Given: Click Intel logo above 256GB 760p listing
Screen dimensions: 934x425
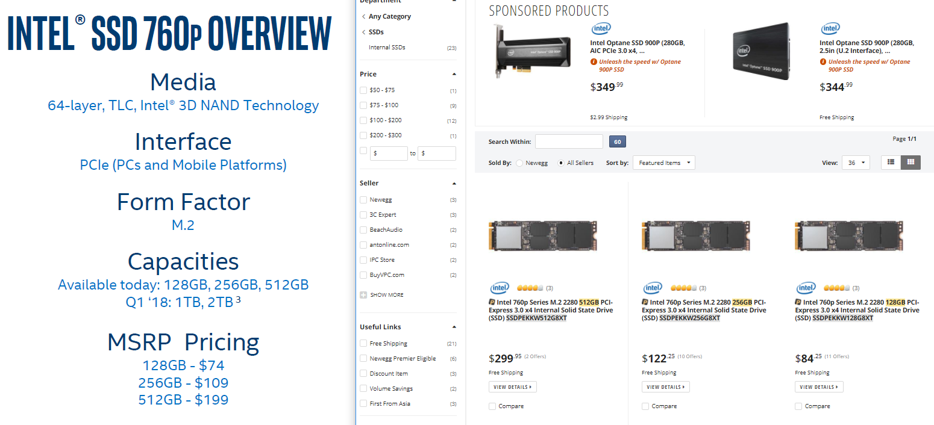Looking at the screenshot, I should pyautogui.click(x=653, y=288).
